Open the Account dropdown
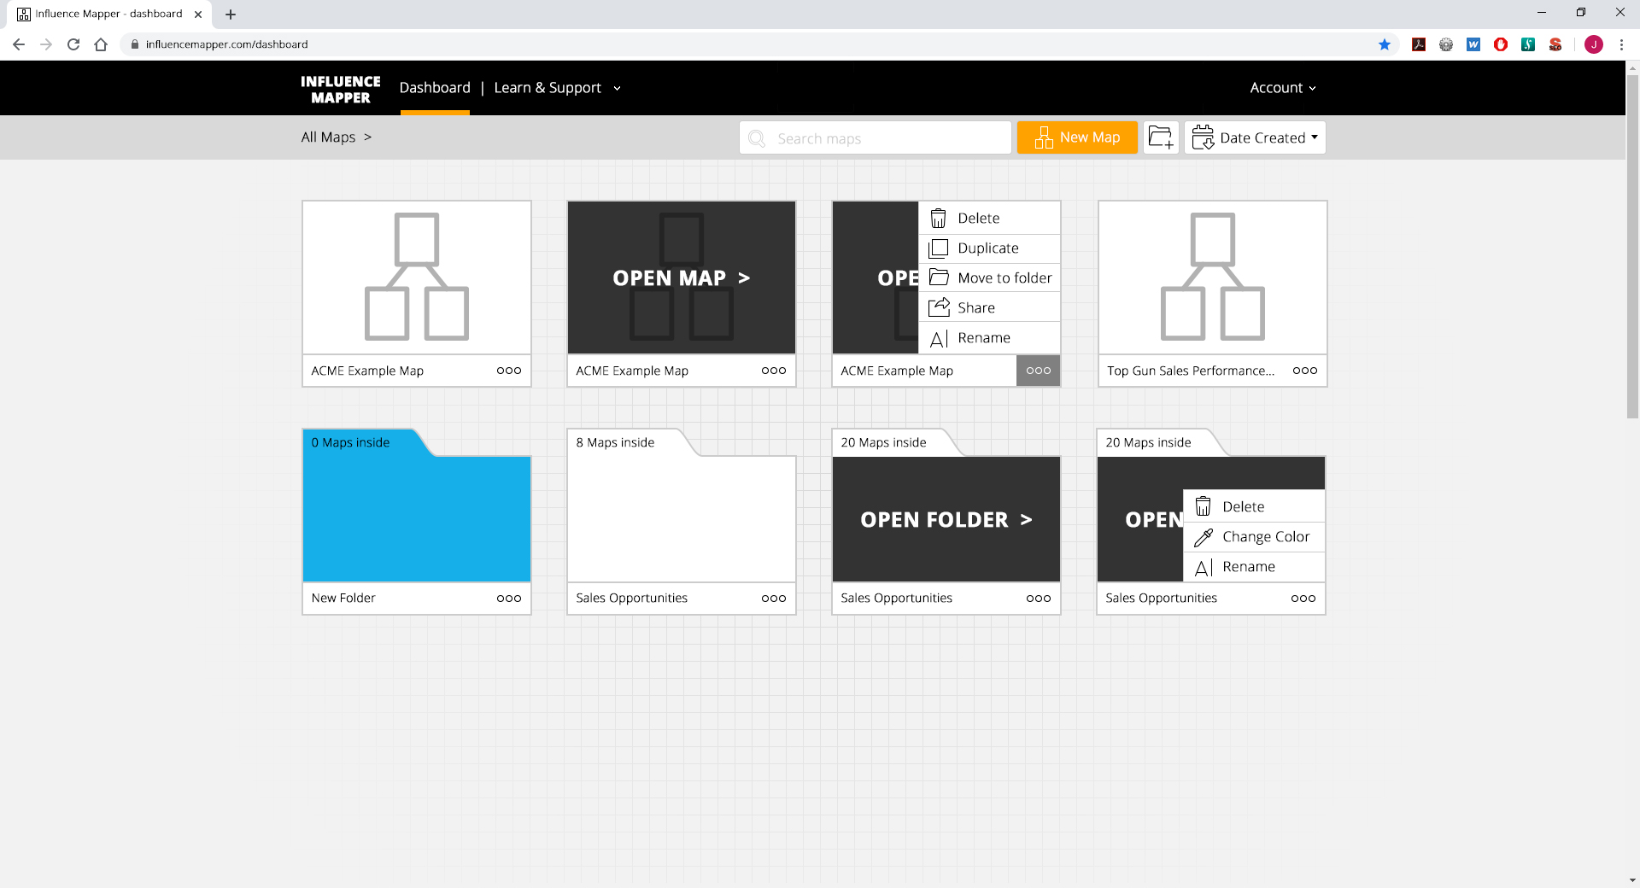Image resolution: width=1640 pixels, height=888 pixels. tap(1282, 88)
